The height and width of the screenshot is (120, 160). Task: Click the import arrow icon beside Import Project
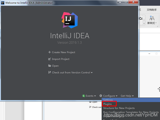(x=49, y=59)
